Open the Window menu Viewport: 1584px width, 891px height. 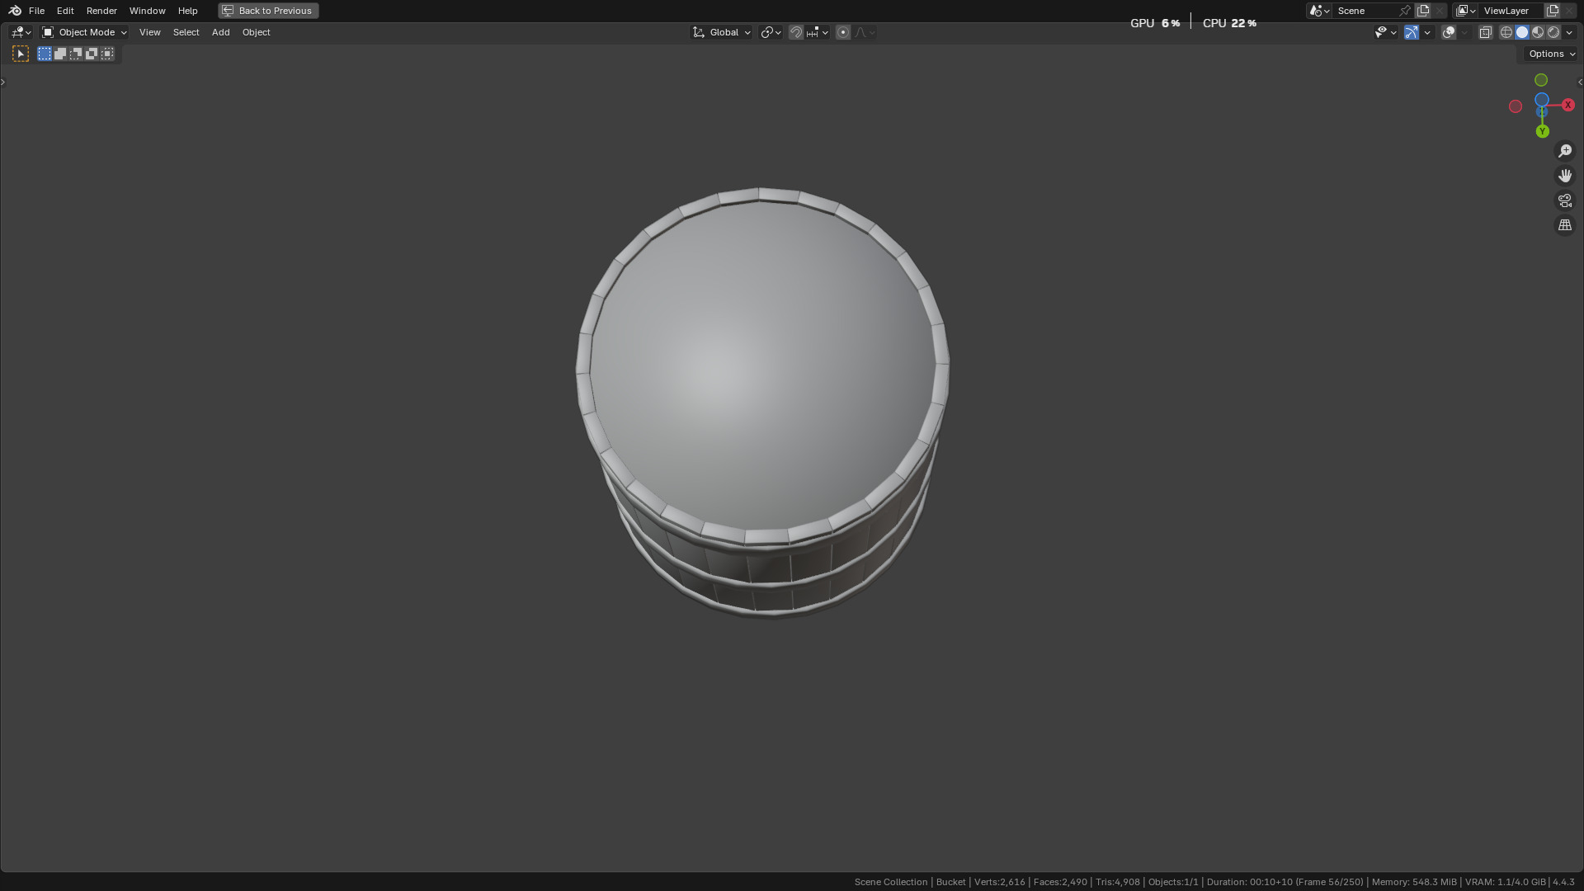pos(147,11)
